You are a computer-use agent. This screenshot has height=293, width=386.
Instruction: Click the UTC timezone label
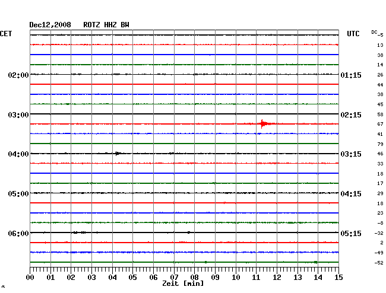coord(353,34)
